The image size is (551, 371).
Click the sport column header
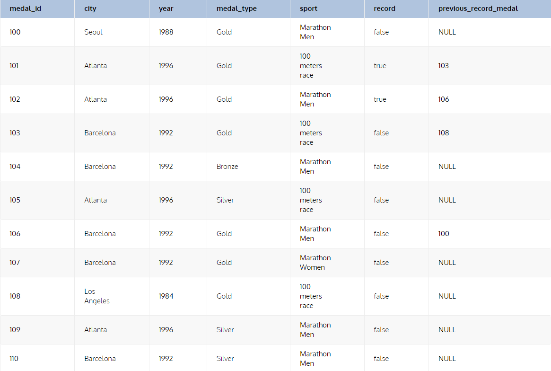[x=308, y=9]
